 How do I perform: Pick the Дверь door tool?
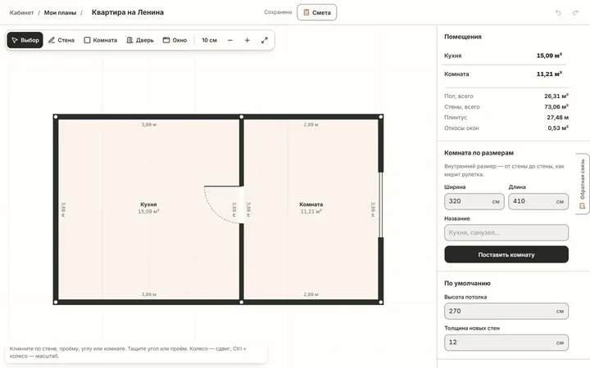140,40
